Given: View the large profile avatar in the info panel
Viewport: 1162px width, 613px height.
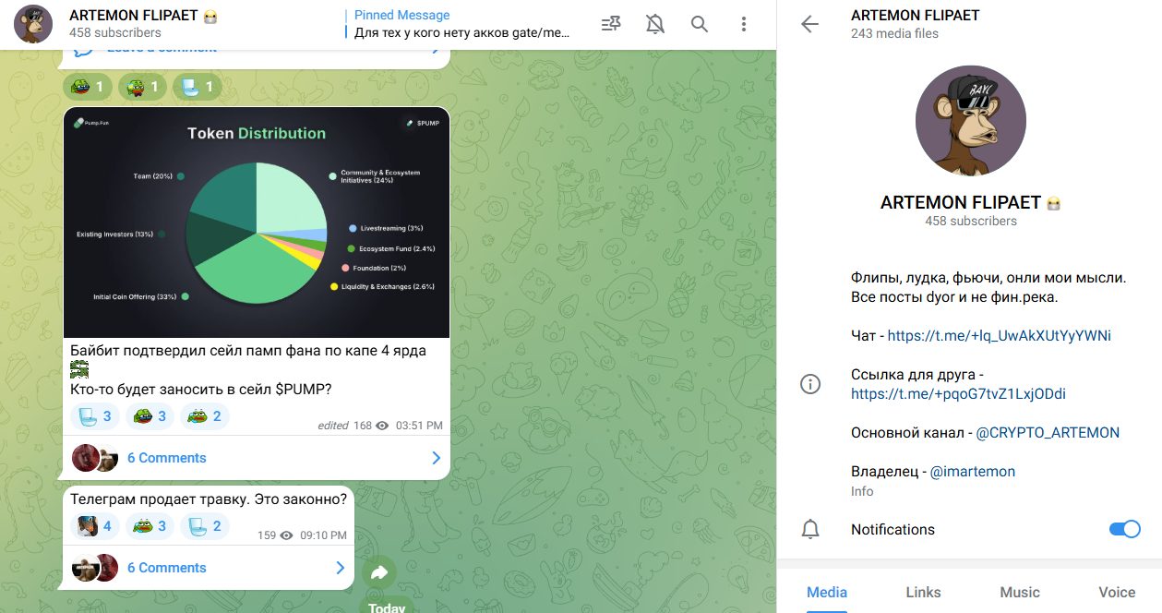Looking at the screenshot, I should 970,120.
